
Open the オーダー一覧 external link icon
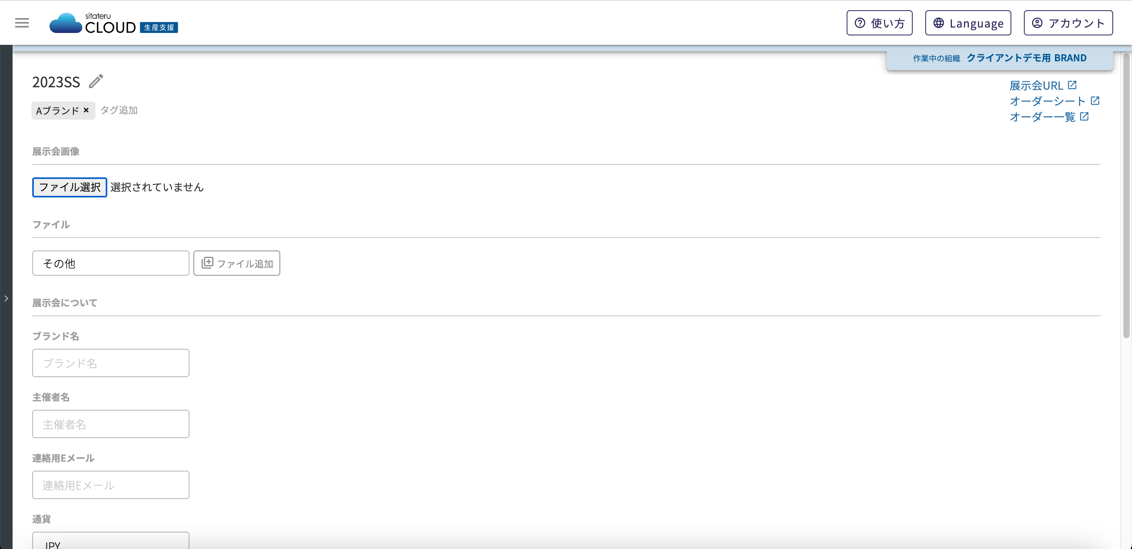(1084, 116)
